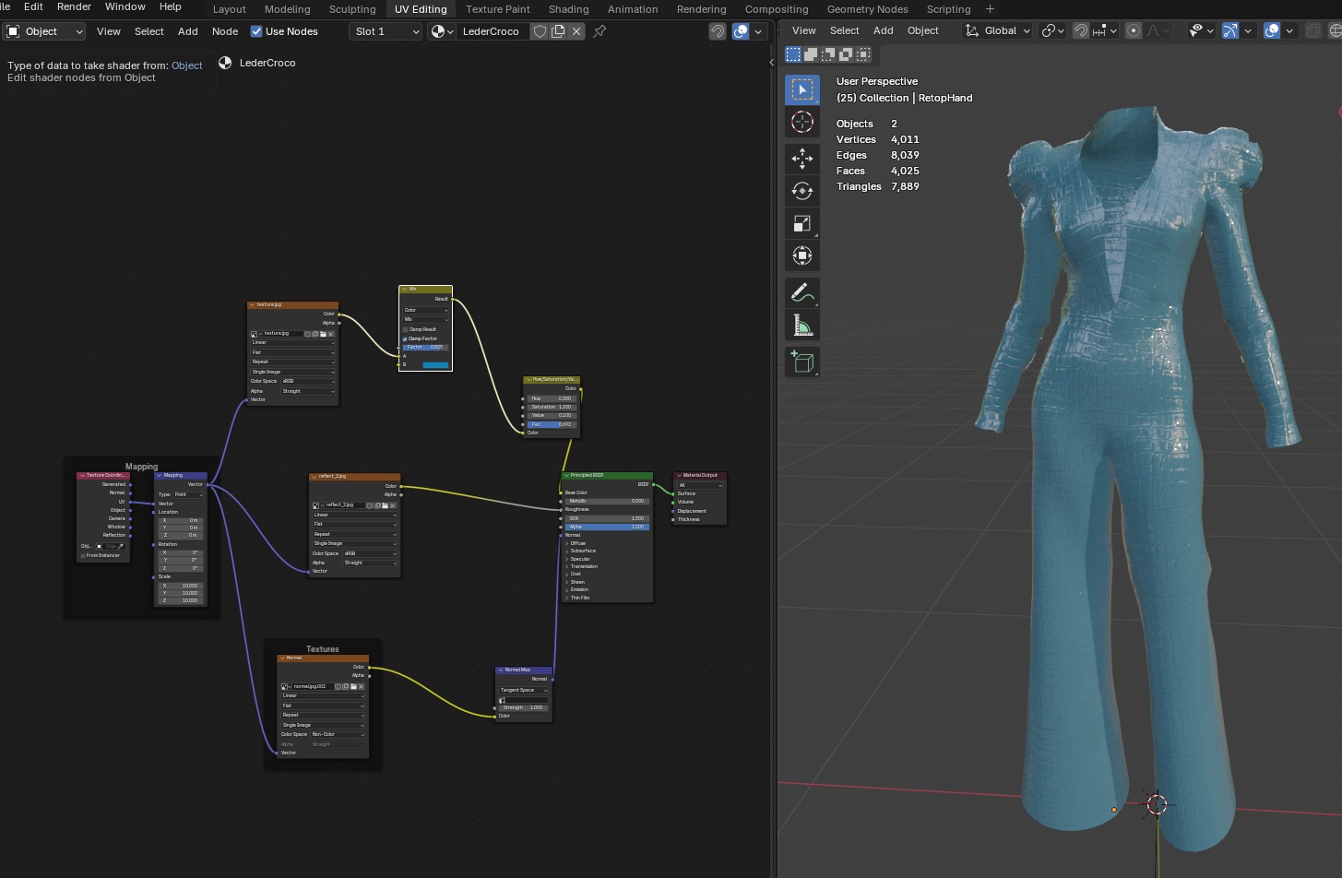Screen dimensions: 1342x878
Task: Click the Add menu in 3D viewport header
Action: click(883, 30)
